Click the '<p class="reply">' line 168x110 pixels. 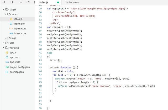(64, 12)
